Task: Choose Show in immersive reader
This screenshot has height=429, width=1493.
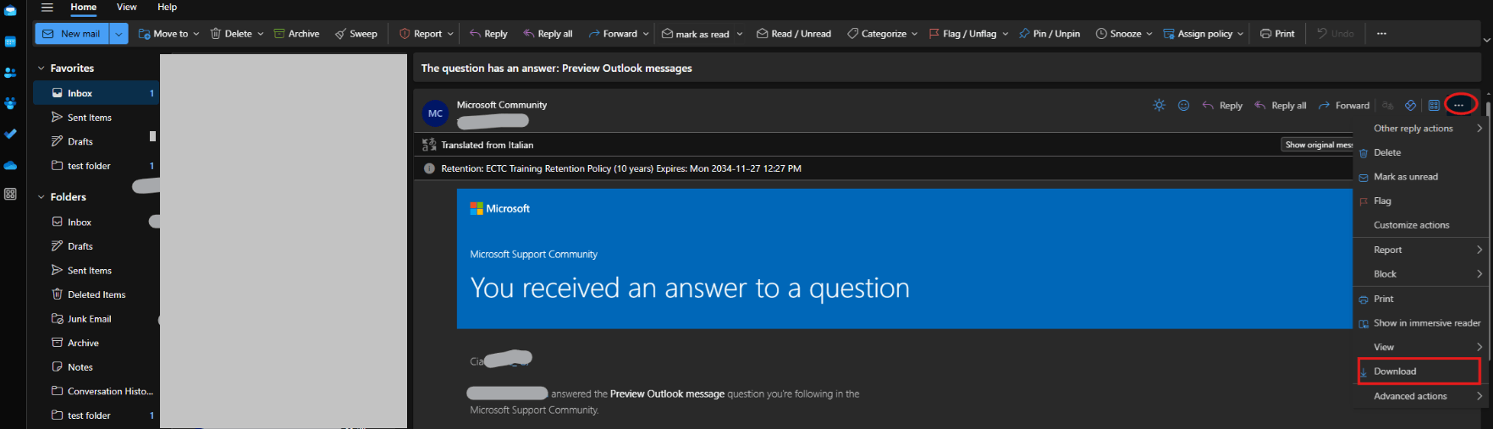Action: pos(1420,323)
